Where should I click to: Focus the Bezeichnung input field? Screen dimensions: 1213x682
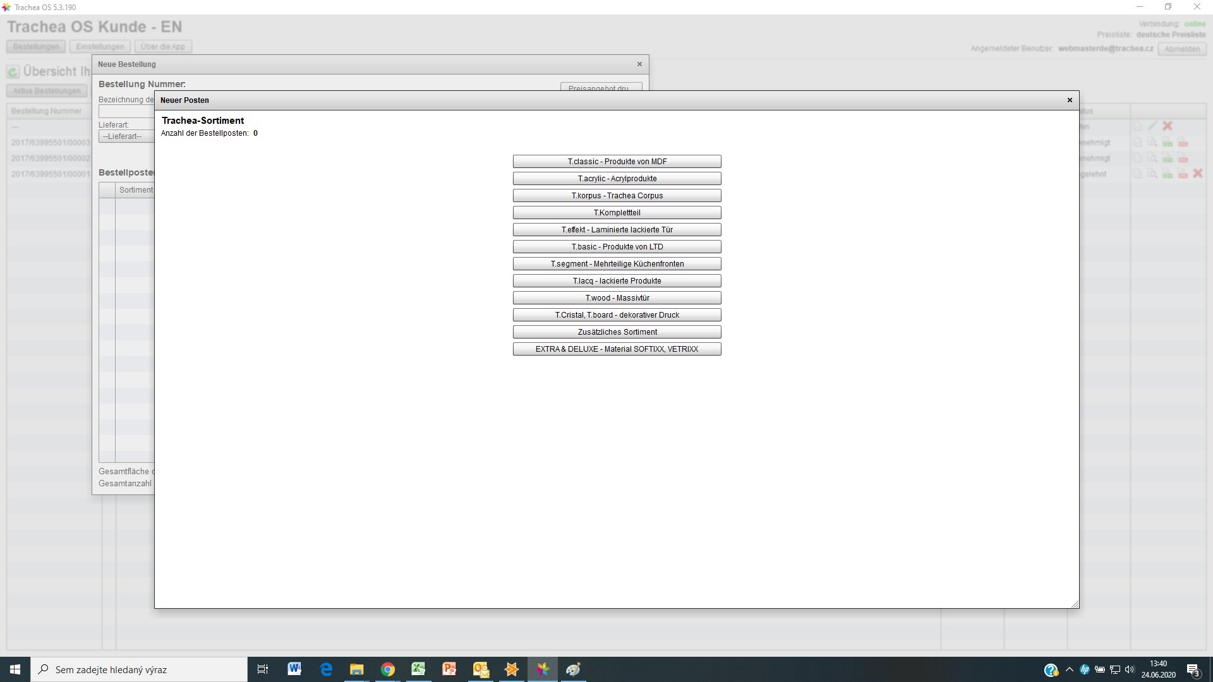pyautogui.click(x=126, y=112)
